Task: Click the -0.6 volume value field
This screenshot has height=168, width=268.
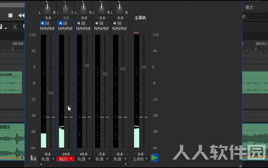Action: pos(119,154)
